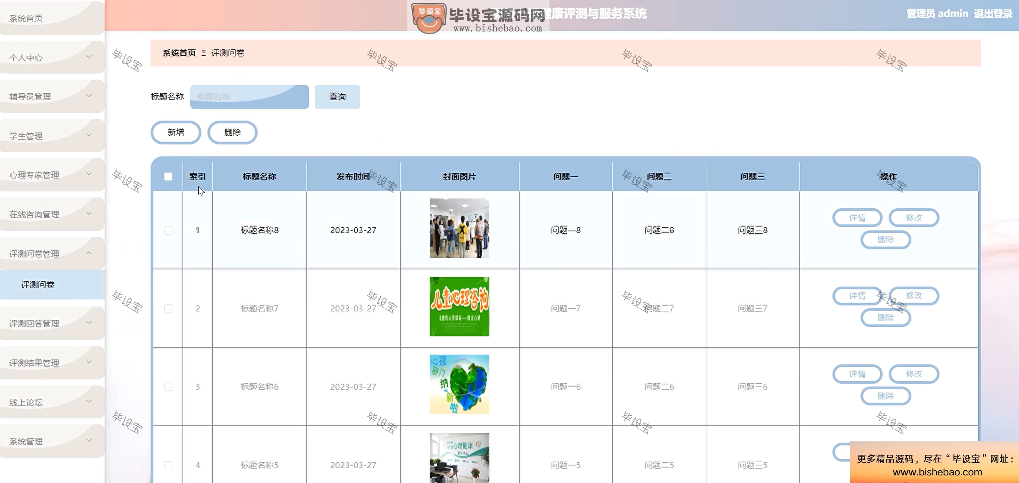Click the 问题三7 cell

[752, 309]
